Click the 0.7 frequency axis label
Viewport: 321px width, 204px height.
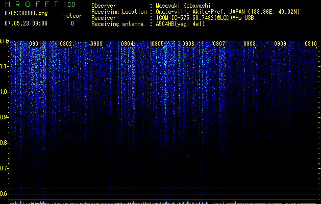tap(4, 168)
